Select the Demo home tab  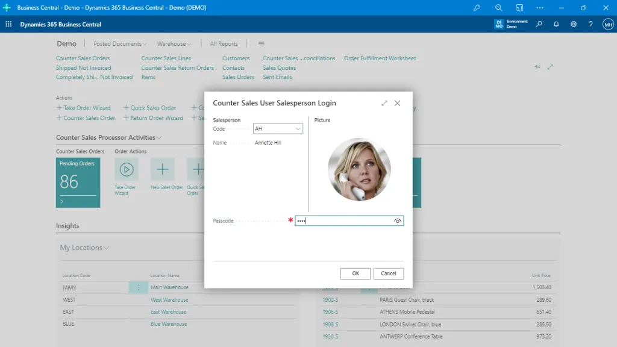[66, 43]
